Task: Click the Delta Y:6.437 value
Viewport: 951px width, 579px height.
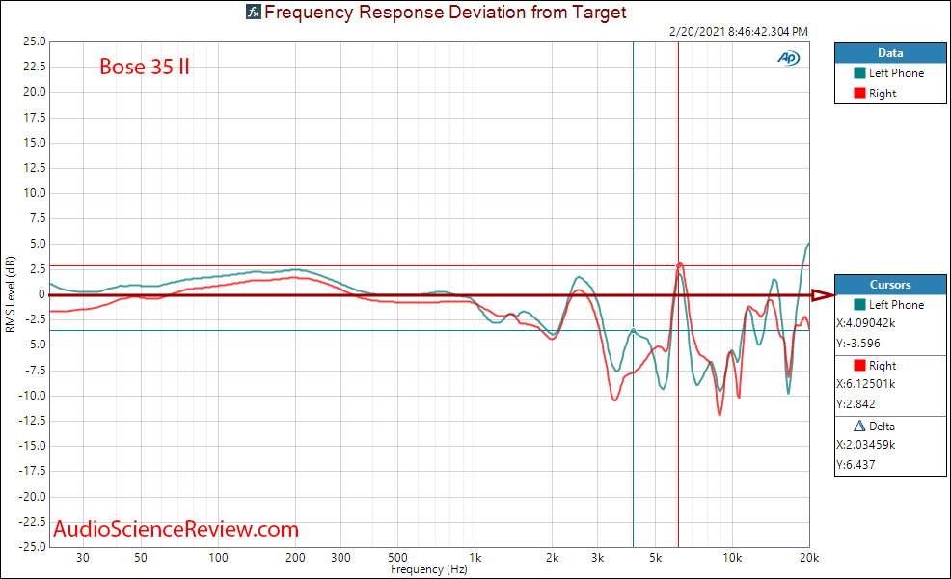Action: (x=856, y=464)
